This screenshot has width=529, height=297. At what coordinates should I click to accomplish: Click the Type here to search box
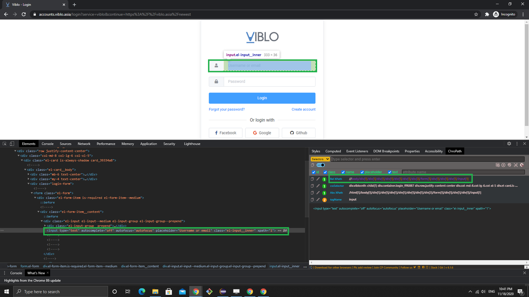pos(61,292)
